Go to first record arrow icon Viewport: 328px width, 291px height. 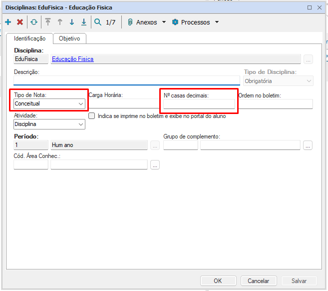point(48,22)
